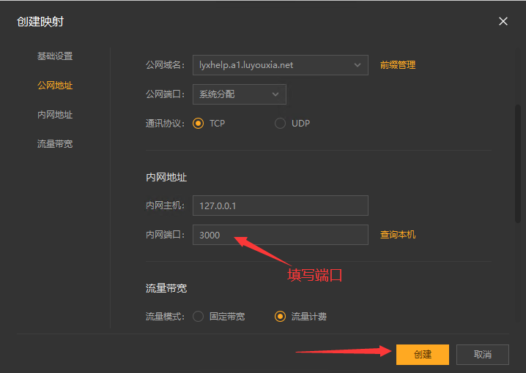Jump to 内网地址 in the sidebar
526x373 pixels.
click(55, 115)
